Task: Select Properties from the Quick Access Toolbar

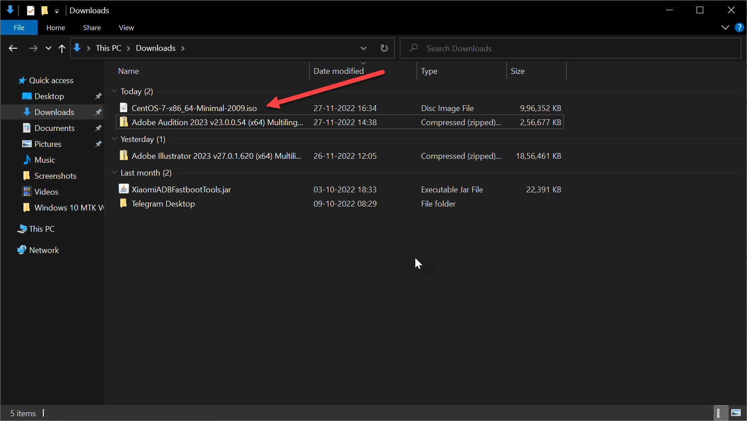Action: [x=31, y=10]
